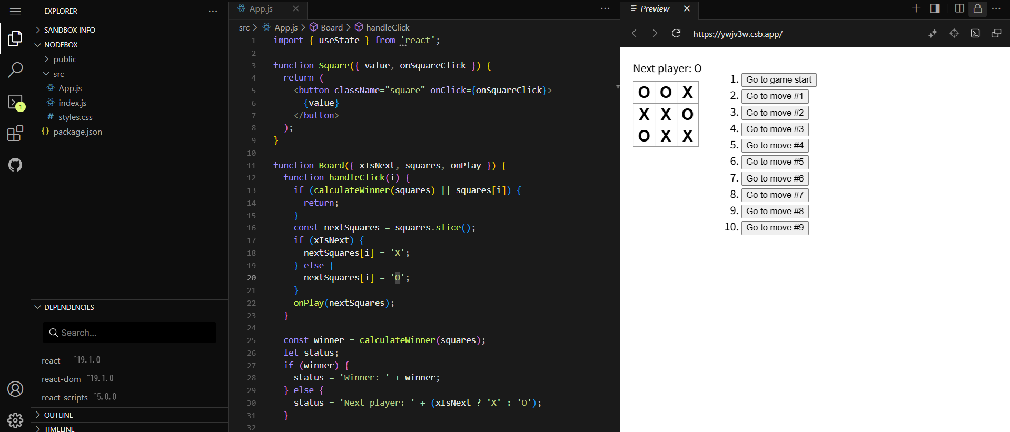Open styles.css in the file tree
The image size is (1010, 432).
pyautogui.click(x=75, y=117)
